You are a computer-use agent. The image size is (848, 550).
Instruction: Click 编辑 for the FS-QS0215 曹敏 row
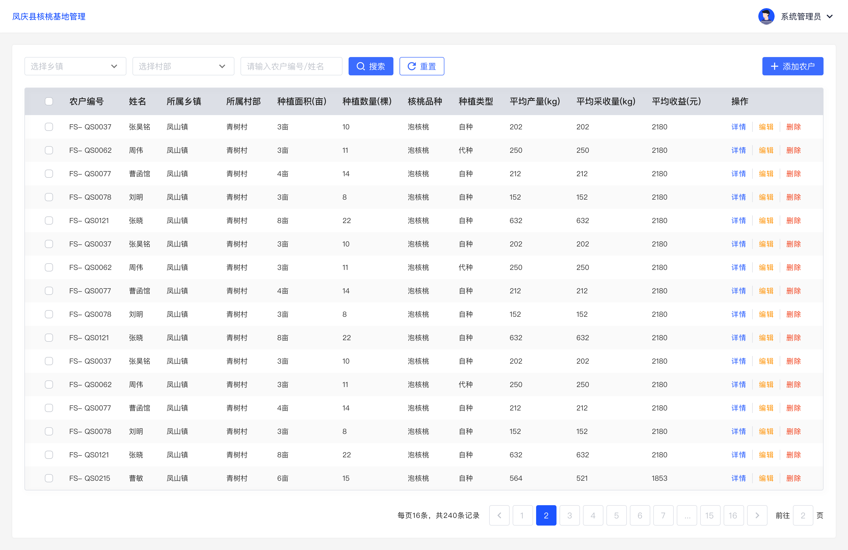click(766, 478)
